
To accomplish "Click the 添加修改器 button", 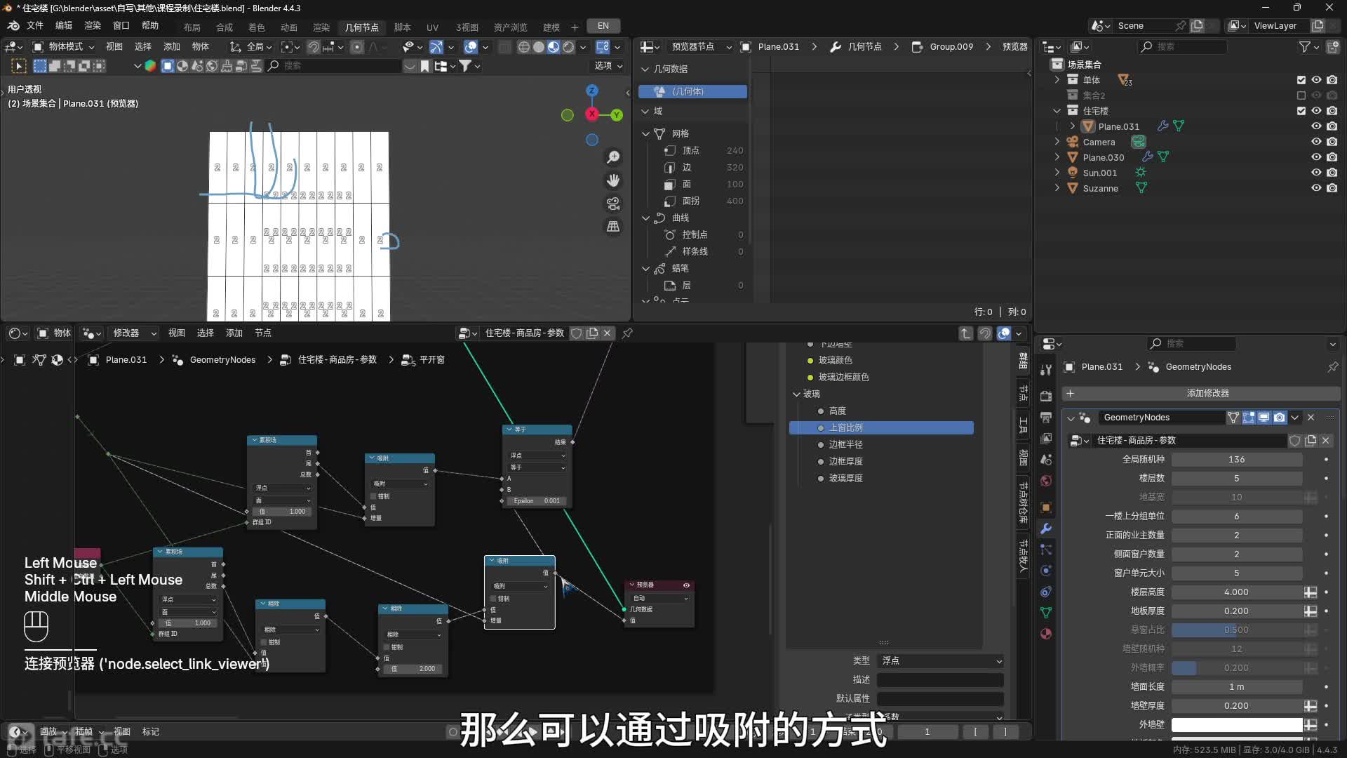I will (1201, 393).
